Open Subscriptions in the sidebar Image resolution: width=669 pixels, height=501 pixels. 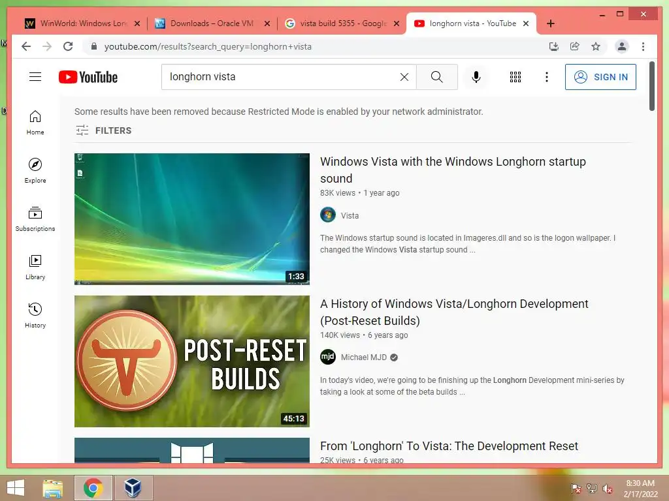coord(35,219)
